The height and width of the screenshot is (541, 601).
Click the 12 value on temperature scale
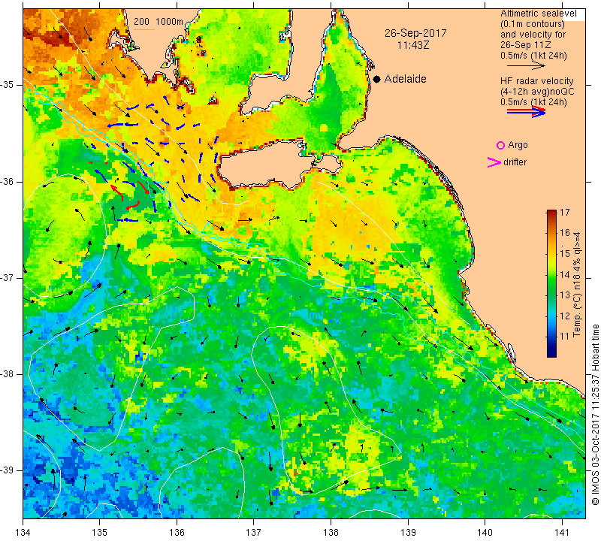click(x=565, y=316)
